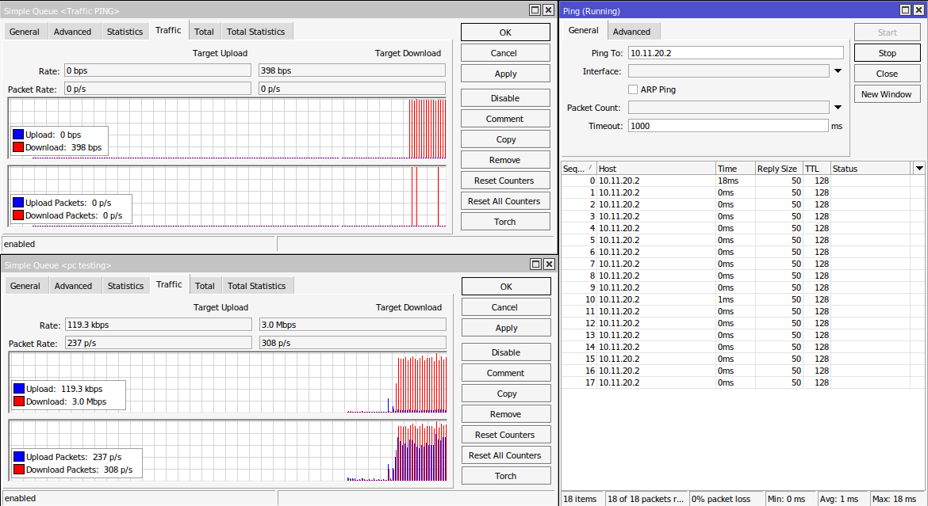Click Close button in Ping window
The width and height of the screenshot is (928, 506).
pos(888,74)
